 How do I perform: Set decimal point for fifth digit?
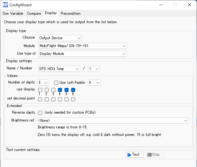point(66,99)
